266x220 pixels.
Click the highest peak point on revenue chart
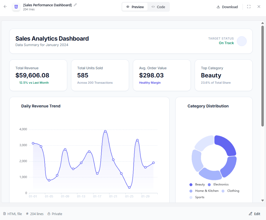point(105,131)
